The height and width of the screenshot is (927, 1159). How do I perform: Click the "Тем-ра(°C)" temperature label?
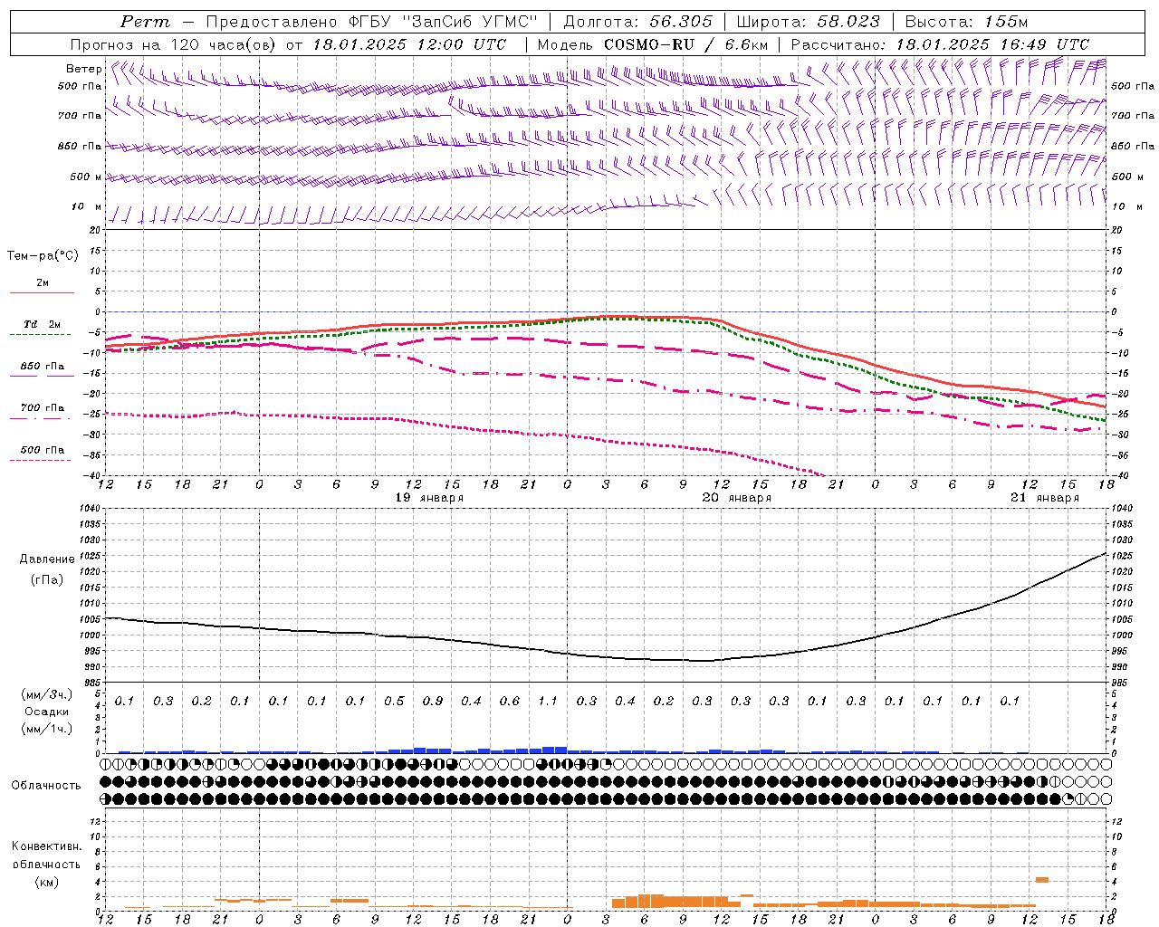pyautogui.click(x=43, y=256)
